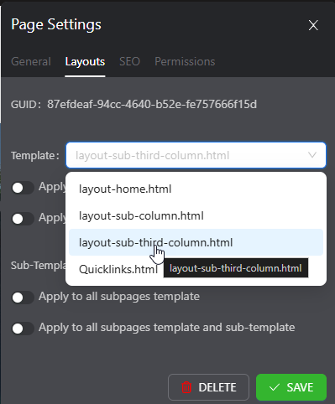Enable Apply to all subpages template and sub-template
The height and width of the screenshot is (404, 335).
coord(23,329)
